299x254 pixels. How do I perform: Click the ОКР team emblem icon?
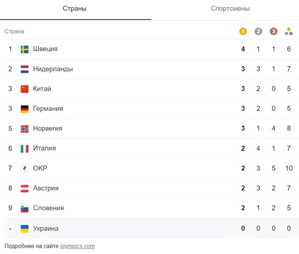pyautogui.click(x=25, y=168)
